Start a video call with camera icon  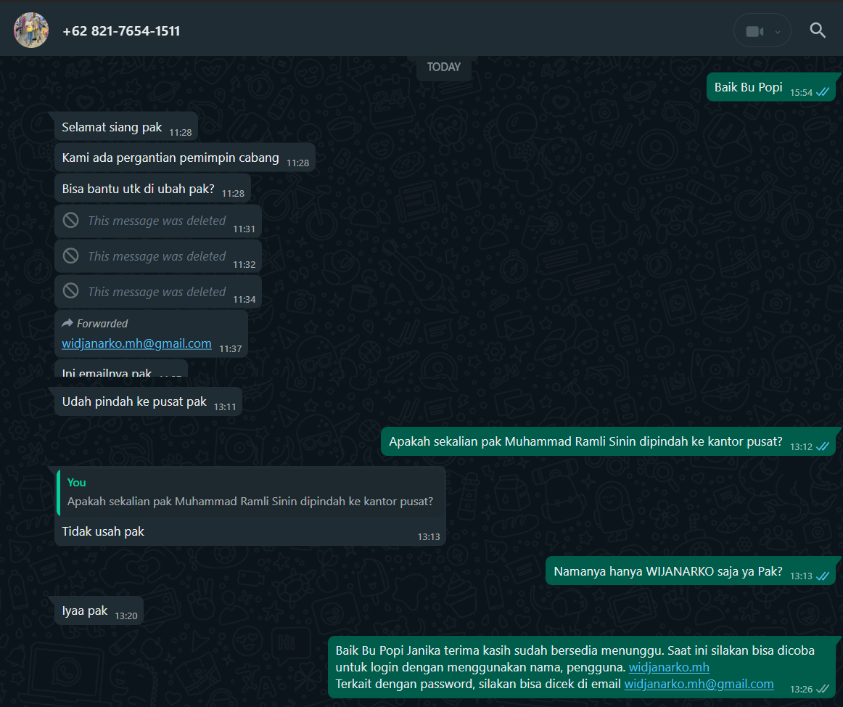click(754, 32)
